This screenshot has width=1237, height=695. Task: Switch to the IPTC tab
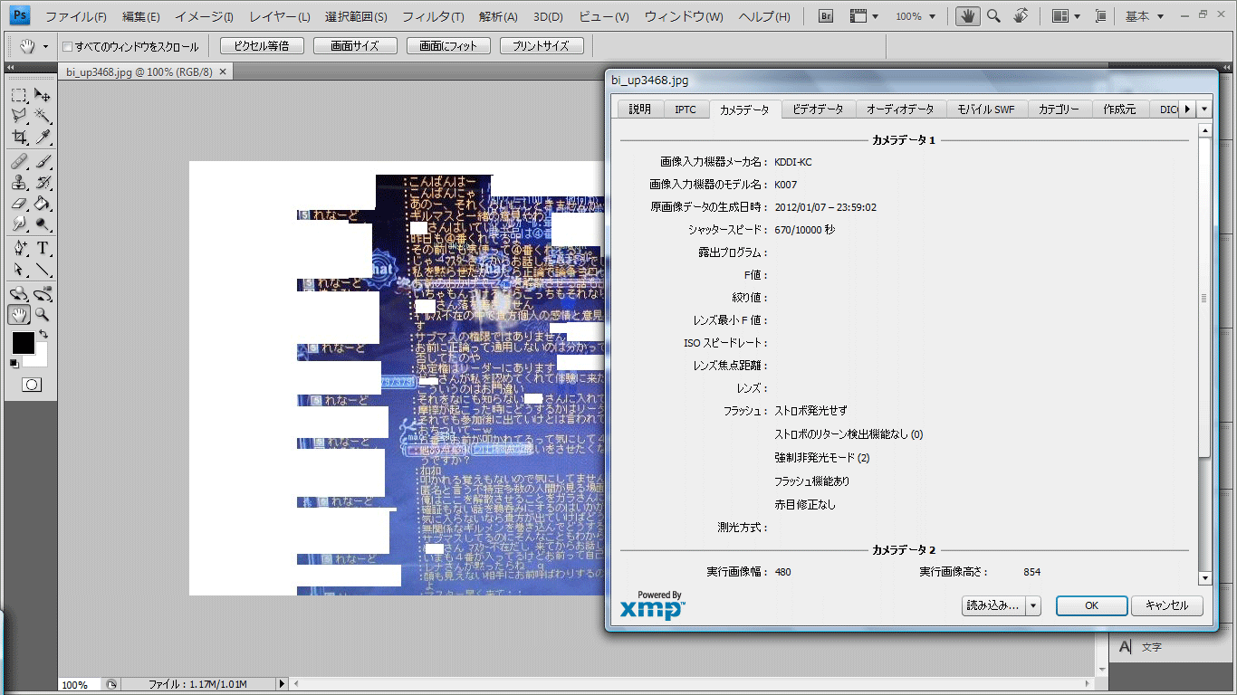(x=686, y=109)
